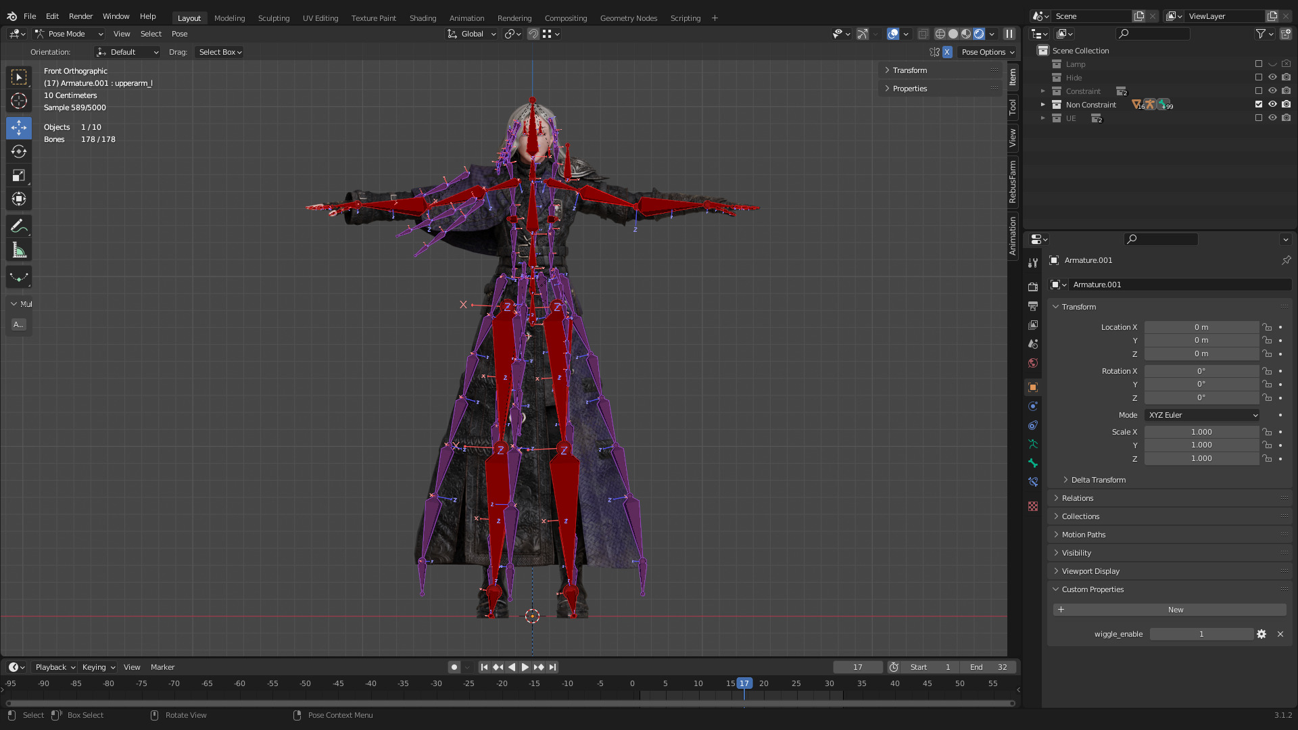Open the Render menu
This screenshot has width=1298, height=730.
tap(80, 16)
